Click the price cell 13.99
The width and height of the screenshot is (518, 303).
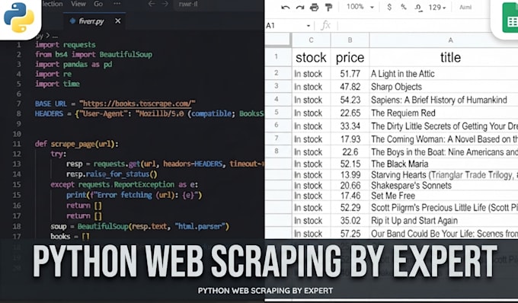[x=350, y=174]
